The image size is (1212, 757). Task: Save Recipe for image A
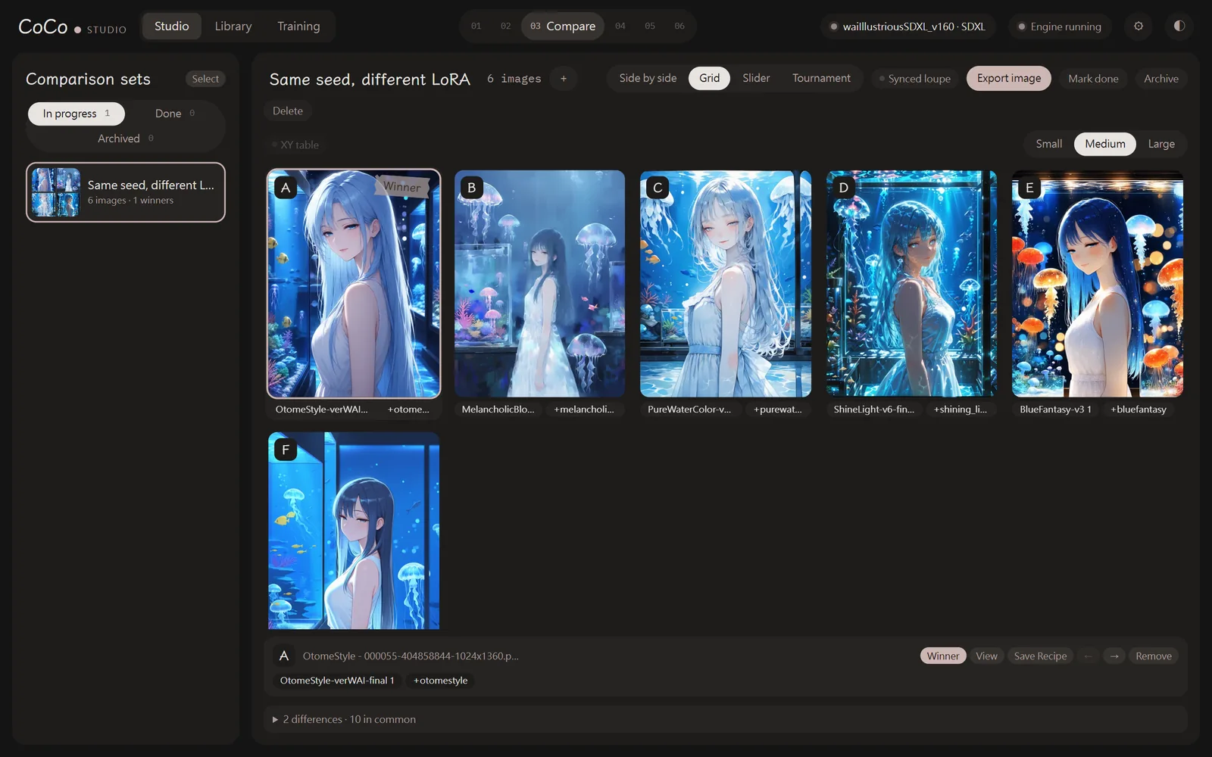(x=1040, y=656)
